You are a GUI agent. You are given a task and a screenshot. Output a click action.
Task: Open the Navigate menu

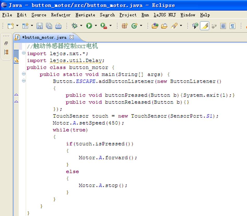coord(85,15)
